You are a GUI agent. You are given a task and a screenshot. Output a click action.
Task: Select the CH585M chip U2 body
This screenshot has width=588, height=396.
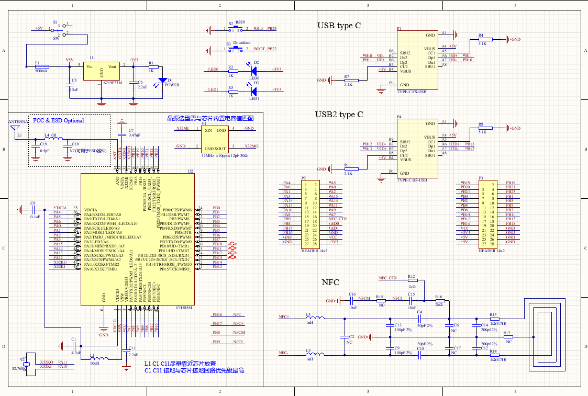point(138,240)
